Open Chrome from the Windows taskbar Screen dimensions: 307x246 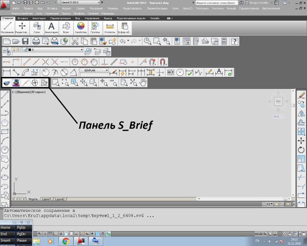66,240
